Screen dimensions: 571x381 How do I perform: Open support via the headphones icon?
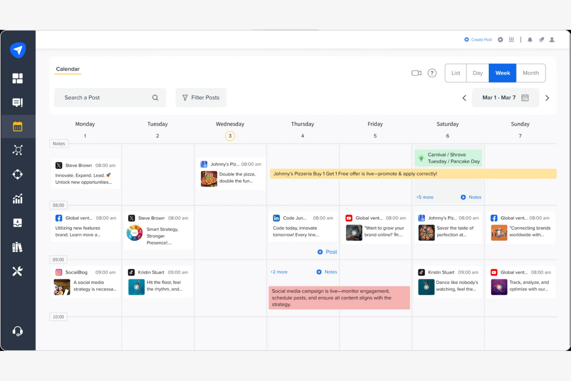[18, 331]
